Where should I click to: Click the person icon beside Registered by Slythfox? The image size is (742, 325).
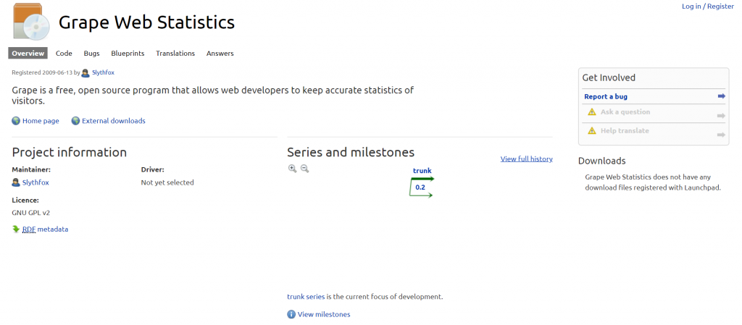click(x=86, y=73)
